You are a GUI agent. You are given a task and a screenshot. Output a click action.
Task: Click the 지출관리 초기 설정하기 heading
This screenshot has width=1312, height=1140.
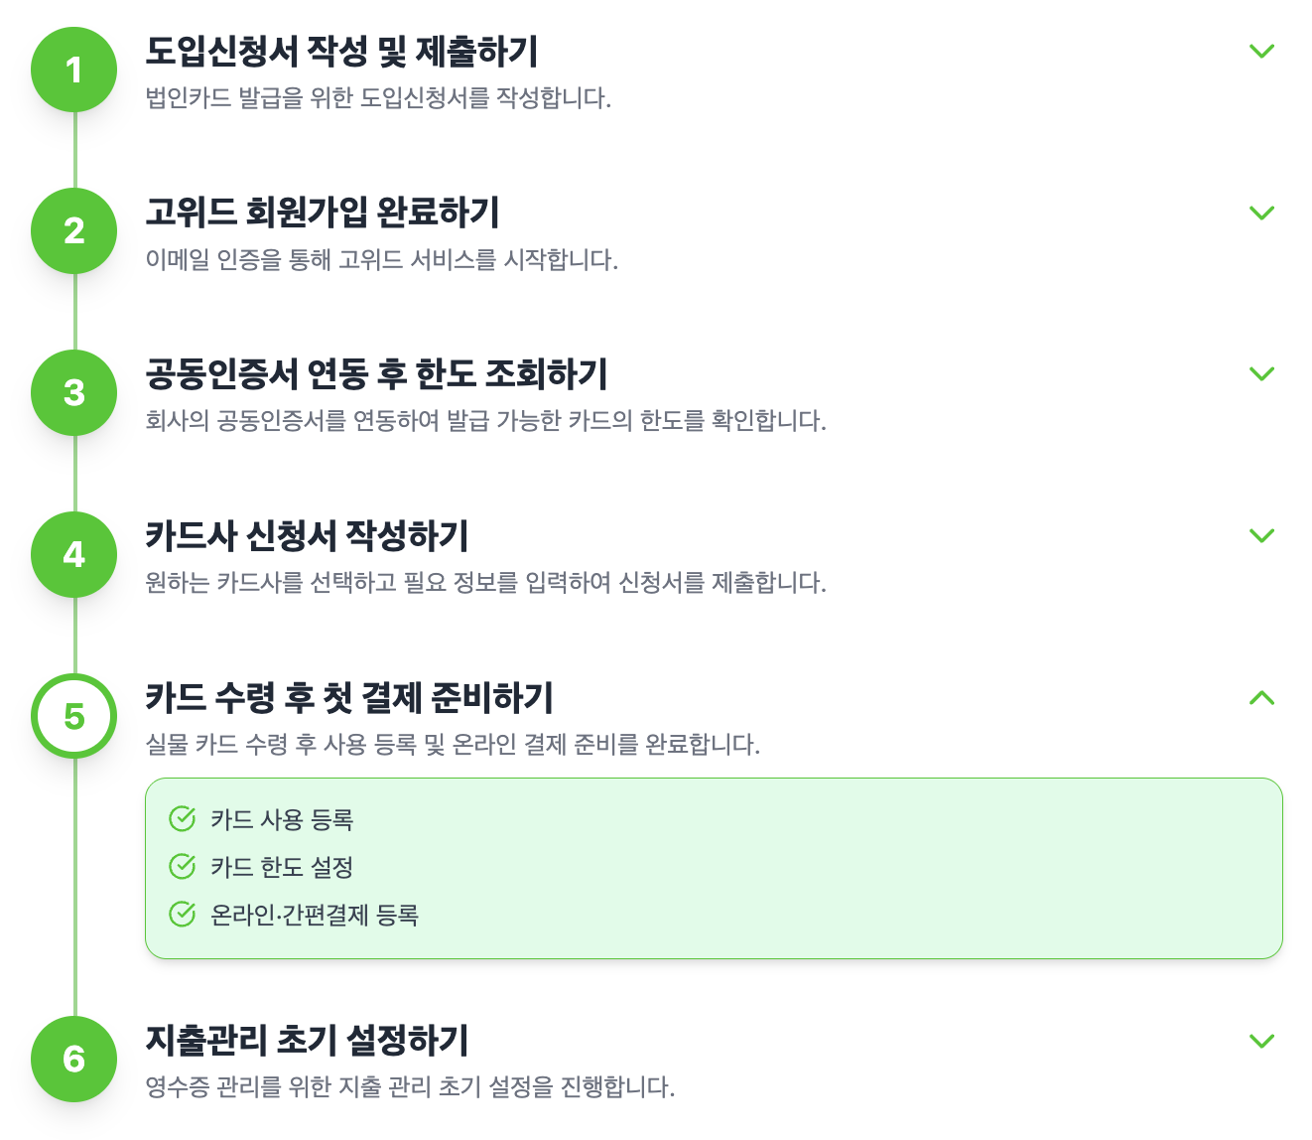[x=307, y=1041]
